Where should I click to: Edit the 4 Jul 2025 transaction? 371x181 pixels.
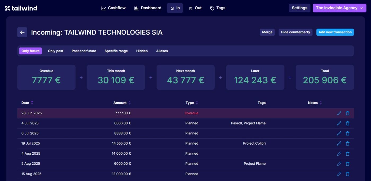pos(339,123)
